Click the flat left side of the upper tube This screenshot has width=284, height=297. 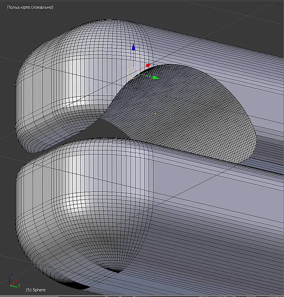click(x=38, y=91)
